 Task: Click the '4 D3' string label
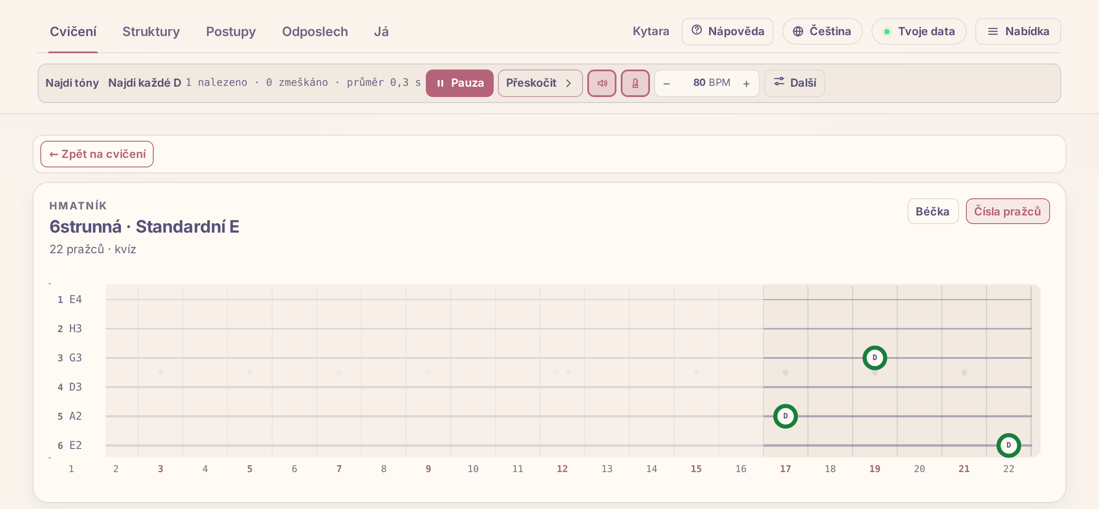70,387
